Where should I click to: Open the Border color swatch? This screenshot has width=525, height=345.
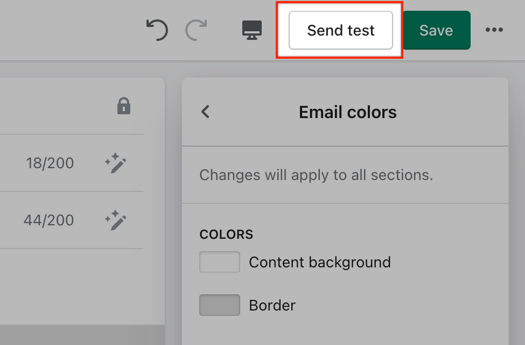pos(220,305)
